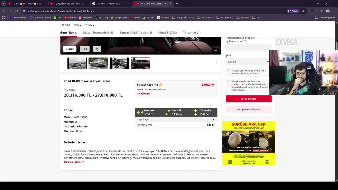This screenshot has width=338, height=190.
Task: Check the Kullanıcı Aydınlatma Metni checkbox
Action: pos(229,71)
